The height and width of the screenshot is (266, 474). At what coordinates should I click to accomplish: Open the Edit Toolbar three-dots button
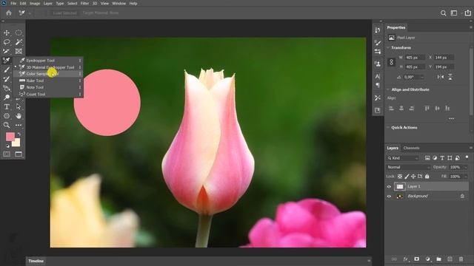(19, 125)
